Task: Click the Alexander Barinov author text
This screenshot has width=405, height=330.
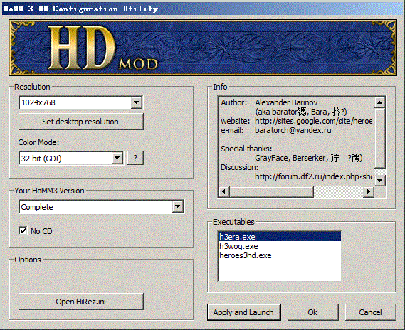Action: pyautogui.click(x=286, y=102)
